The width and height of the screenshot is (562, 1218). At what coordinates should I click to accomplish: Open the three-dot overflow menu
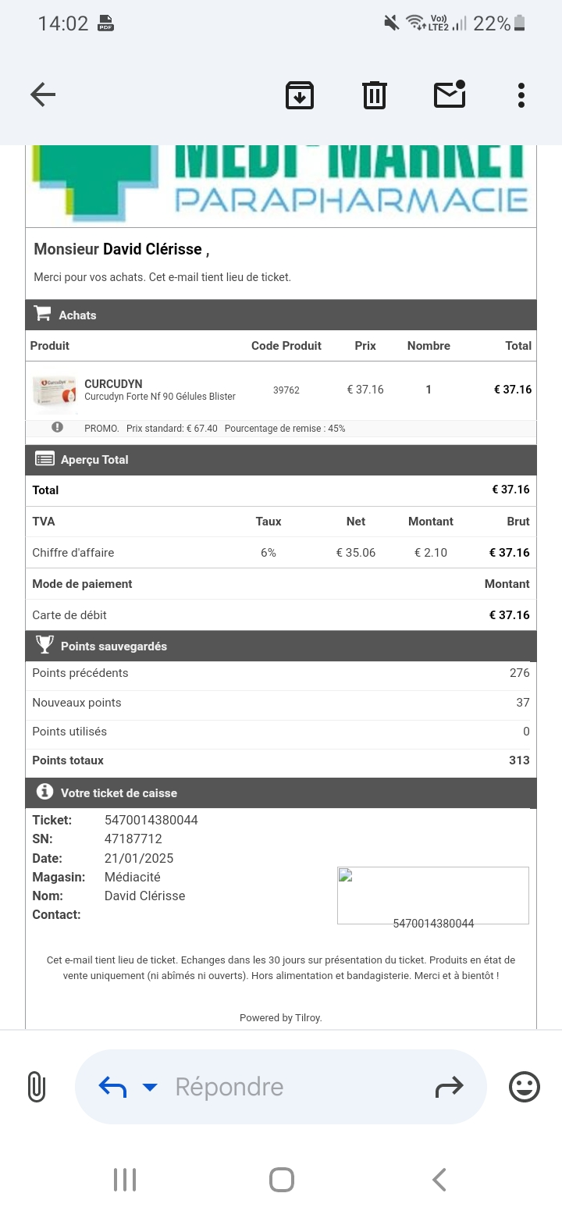tap(521, 95)
